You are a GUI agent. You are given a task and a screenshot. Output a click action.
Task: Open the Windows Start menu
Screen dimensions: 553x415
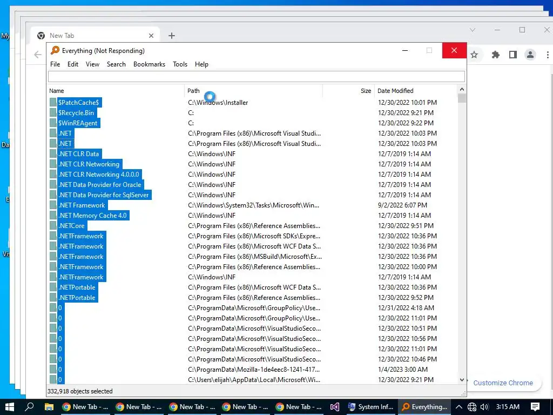[10, 407]
